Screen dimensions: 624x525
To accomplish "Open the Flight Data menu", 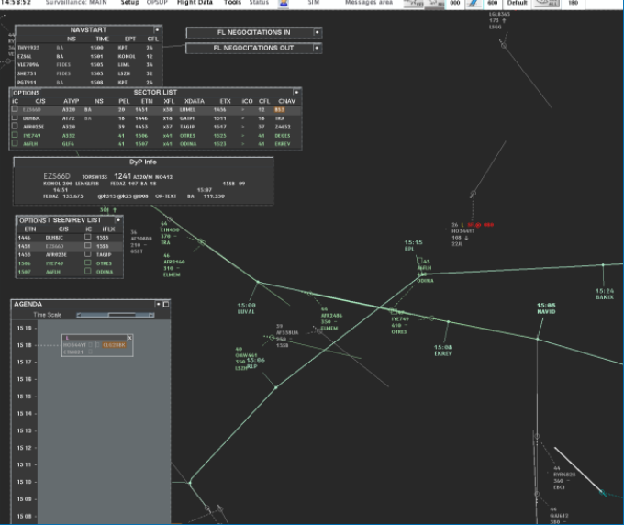I will [x=195, y=4].
